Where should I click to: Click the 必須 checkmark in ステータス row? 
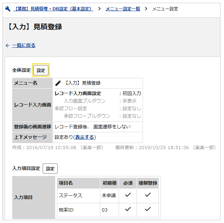pyautogui.click(x=128, y=195)
